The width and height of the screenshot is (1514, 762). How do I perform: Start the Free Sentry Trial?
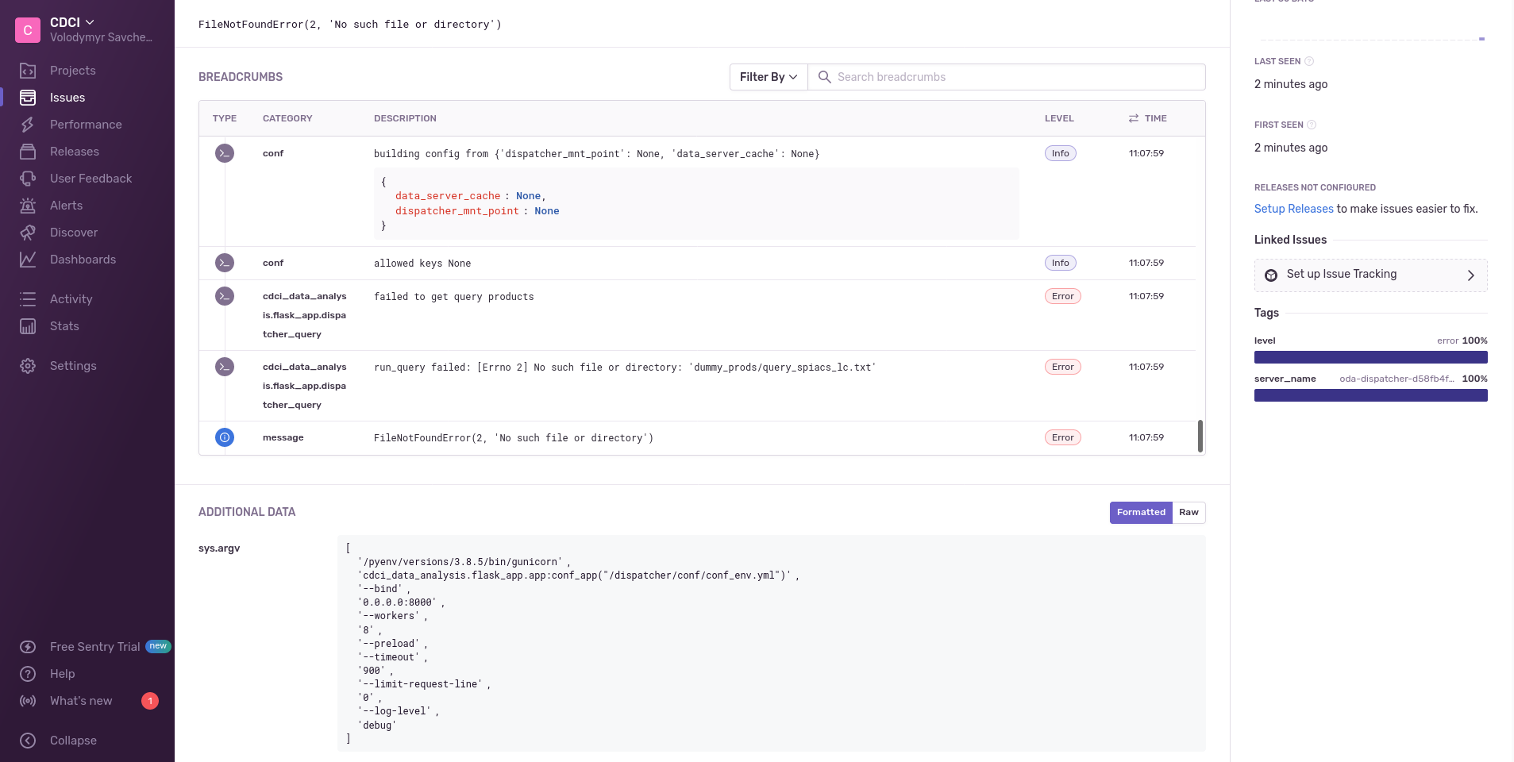pyautogui.click(x=94, y=646)
